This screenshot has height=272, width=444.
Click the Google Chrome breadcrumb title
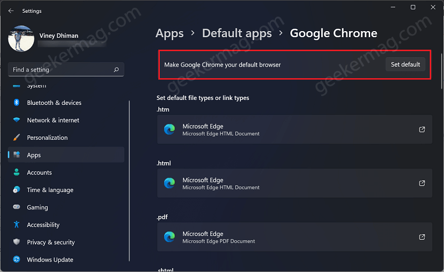click(x=334, y=33)
